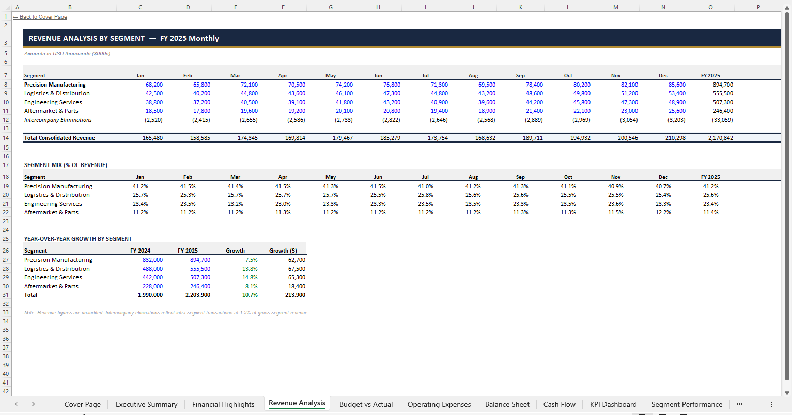
Task: Open sheet options via vertical dots icon
Action: point(772,404)
